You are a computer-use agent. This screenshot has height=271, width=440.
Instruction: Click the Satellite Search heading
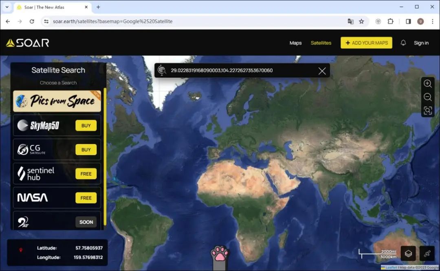tap(58, 70)
